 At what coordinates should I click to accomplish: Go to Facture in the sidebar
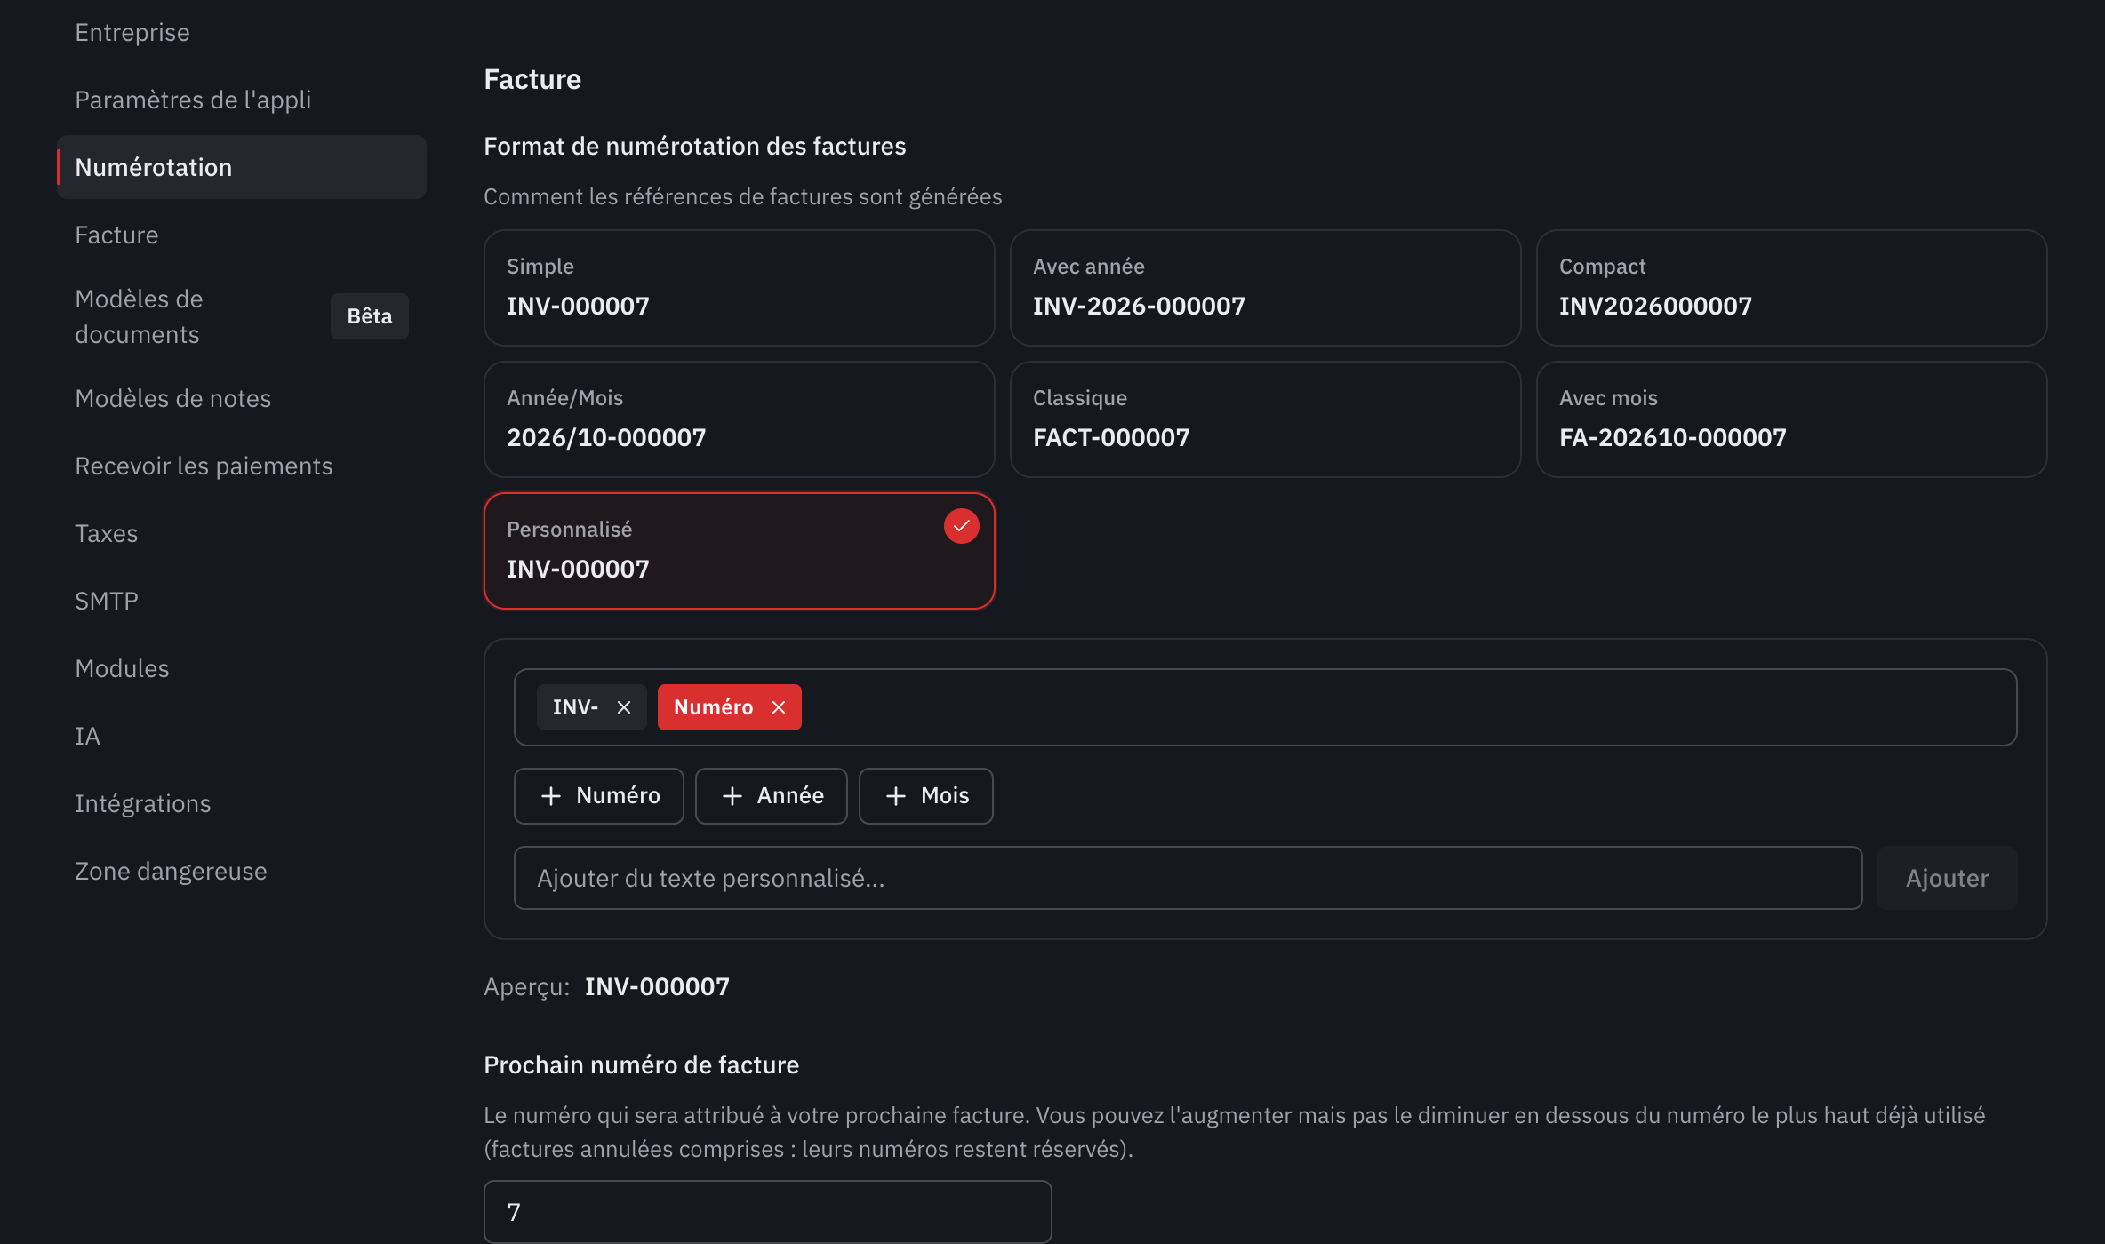click(x=242, y=235)
